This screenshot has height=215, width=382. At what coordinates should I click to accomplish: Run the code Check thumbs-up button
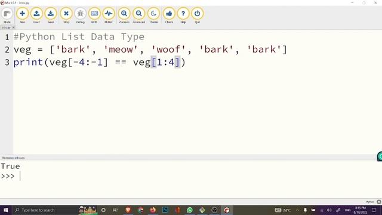point(169,16)
